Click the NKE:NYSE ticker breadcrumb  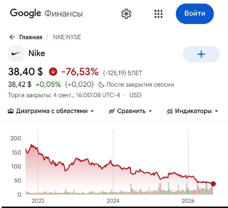tap(67, 37)
